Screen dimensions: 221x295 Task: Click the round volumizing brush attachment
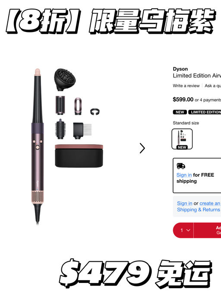tap(60, 129)
